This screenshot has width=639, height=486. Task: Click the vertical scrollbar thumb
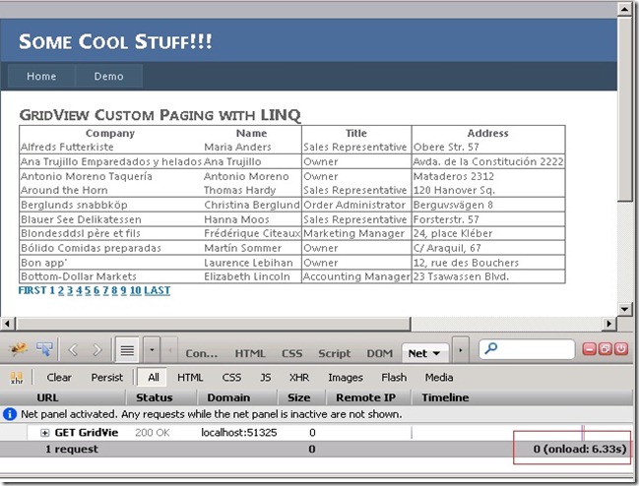click(624, 108)
